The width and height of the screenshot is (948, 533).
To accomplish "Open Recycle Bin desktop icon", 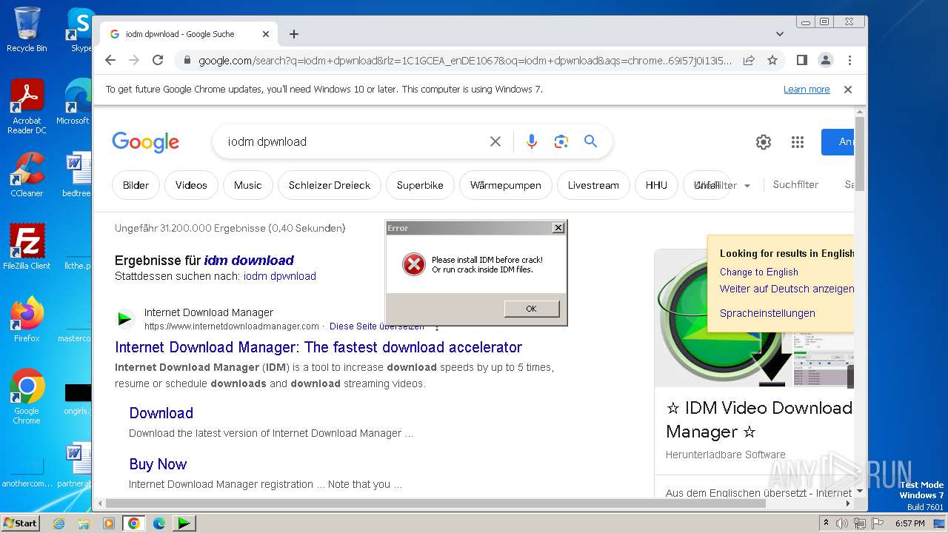I will click(x=27, y=30).
